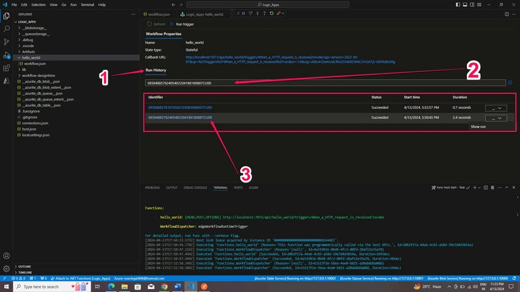Go back using the navigation arrow

174,5
